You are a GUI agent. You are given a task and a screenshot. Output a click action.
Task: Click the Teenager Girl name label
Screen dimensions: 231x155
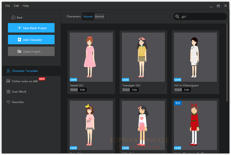point(131,85)
